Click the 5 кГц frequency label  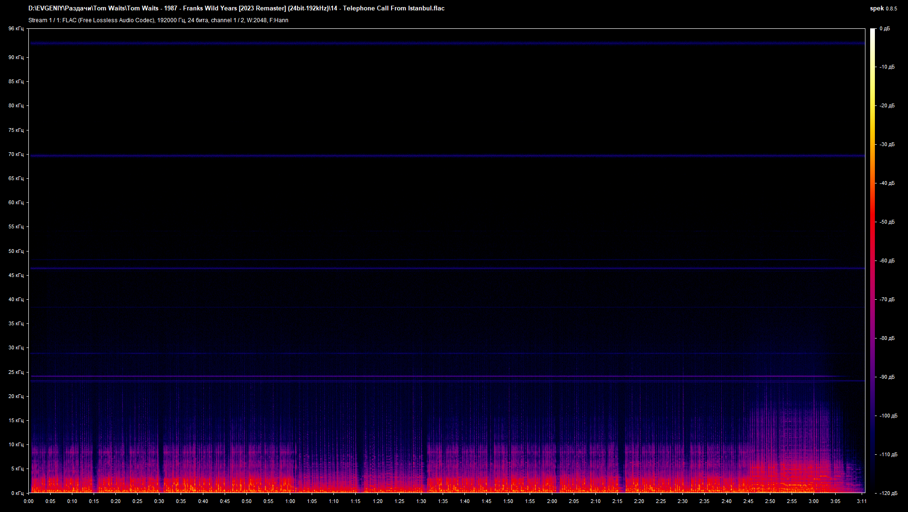17,469
